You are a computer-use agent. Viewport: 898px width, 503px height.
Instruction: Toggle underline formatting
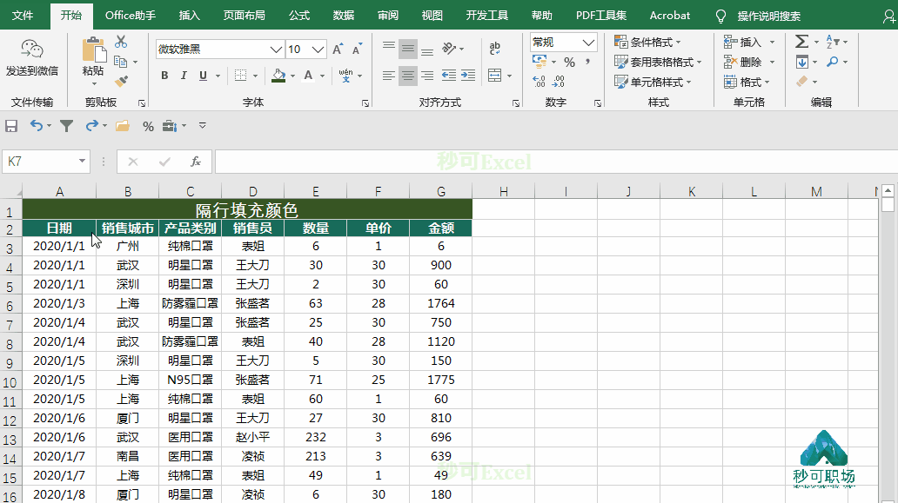pyautogui.click(x=203, y=76)
